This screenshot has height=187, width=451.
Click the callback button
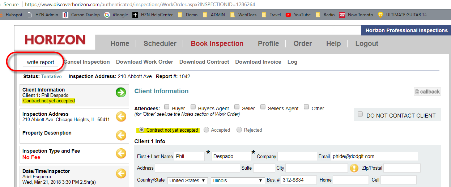pyautogui.click(x=427, y=92)
